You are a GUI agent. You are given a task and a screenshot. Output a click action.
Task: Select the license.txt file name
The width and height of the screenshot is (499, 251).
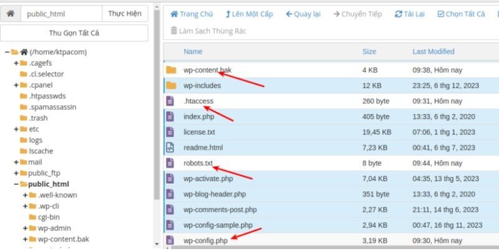(199, 132)
